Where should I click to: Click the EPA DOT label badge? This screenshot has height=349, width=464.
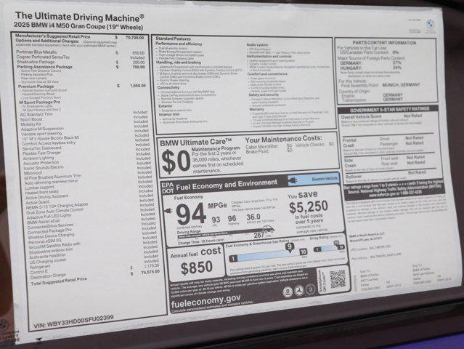(167, 188)
